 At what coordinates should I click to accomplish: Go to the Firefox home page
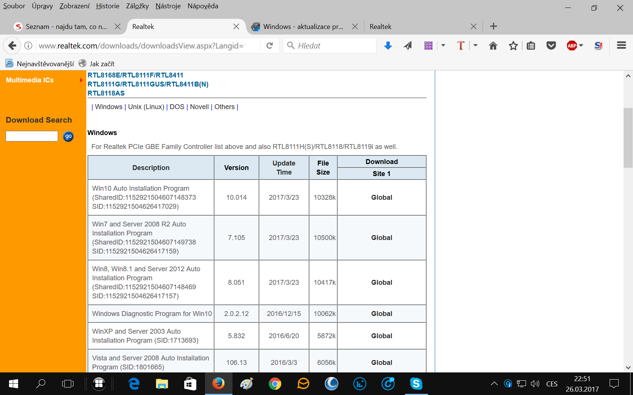click(x=493, y=46)
